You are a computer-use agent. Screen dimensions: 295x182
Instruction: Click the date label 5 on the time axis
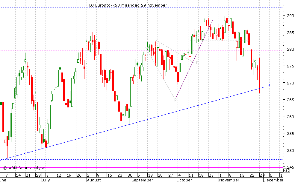(x=47, y=175)
